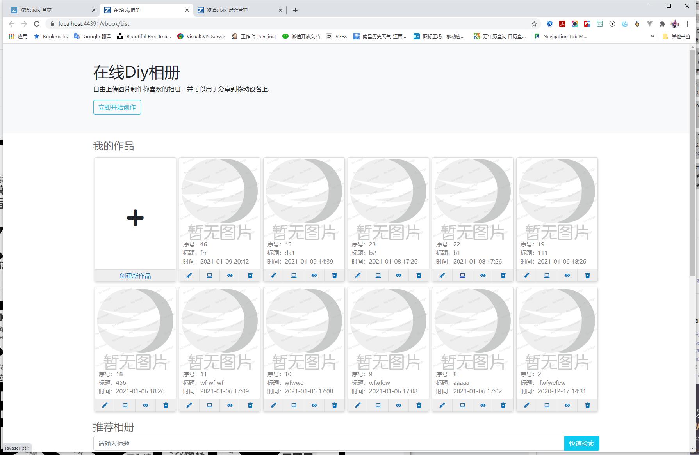Viewport: 699px width, 455px height.
Task: Toggle the eye preview on album "b1"
Action: [x=483, y=275]
